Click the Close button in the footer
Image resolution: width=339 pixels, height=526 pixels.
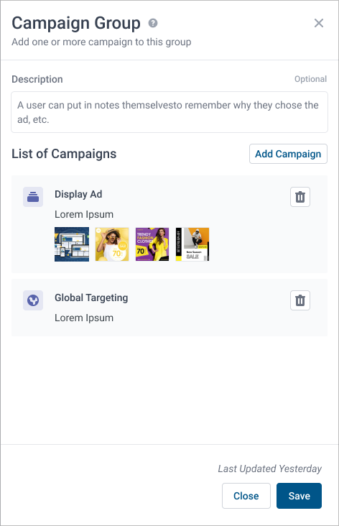(x=246, y=496)
